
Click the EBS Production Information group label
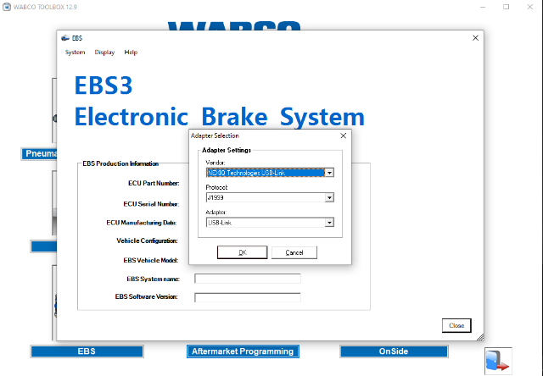pyautogui.click(x=120, y=163)
